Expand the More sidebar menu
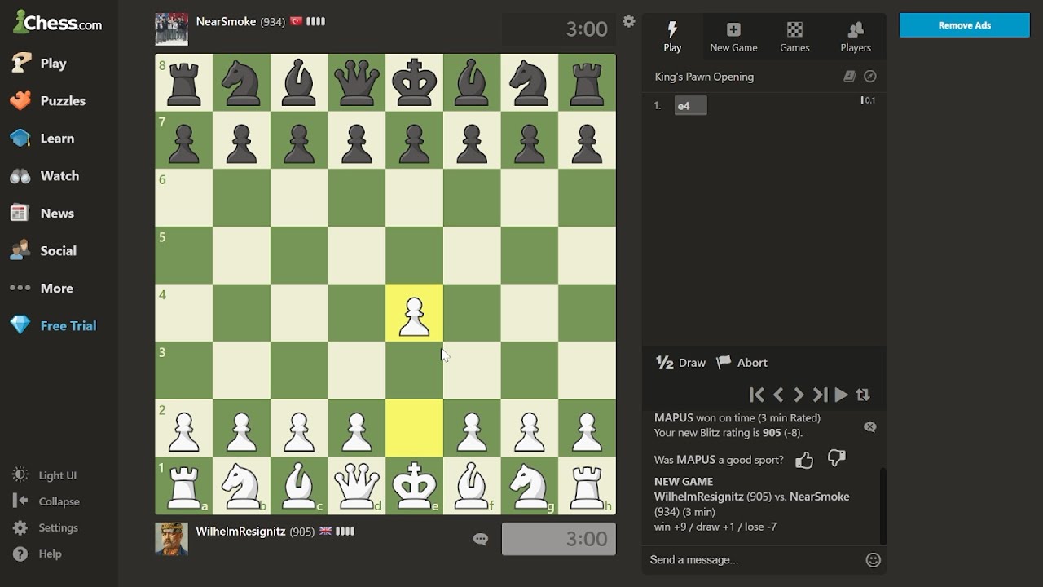Screen dimensions: 1043x587 [41, 288]
